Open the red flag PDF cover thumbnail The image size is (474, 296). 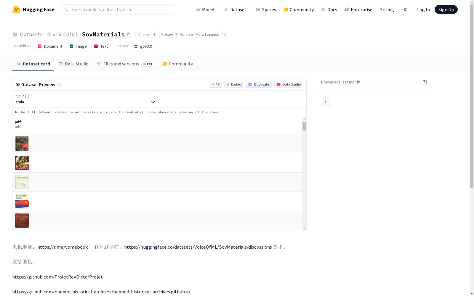(x=22, y=201)
